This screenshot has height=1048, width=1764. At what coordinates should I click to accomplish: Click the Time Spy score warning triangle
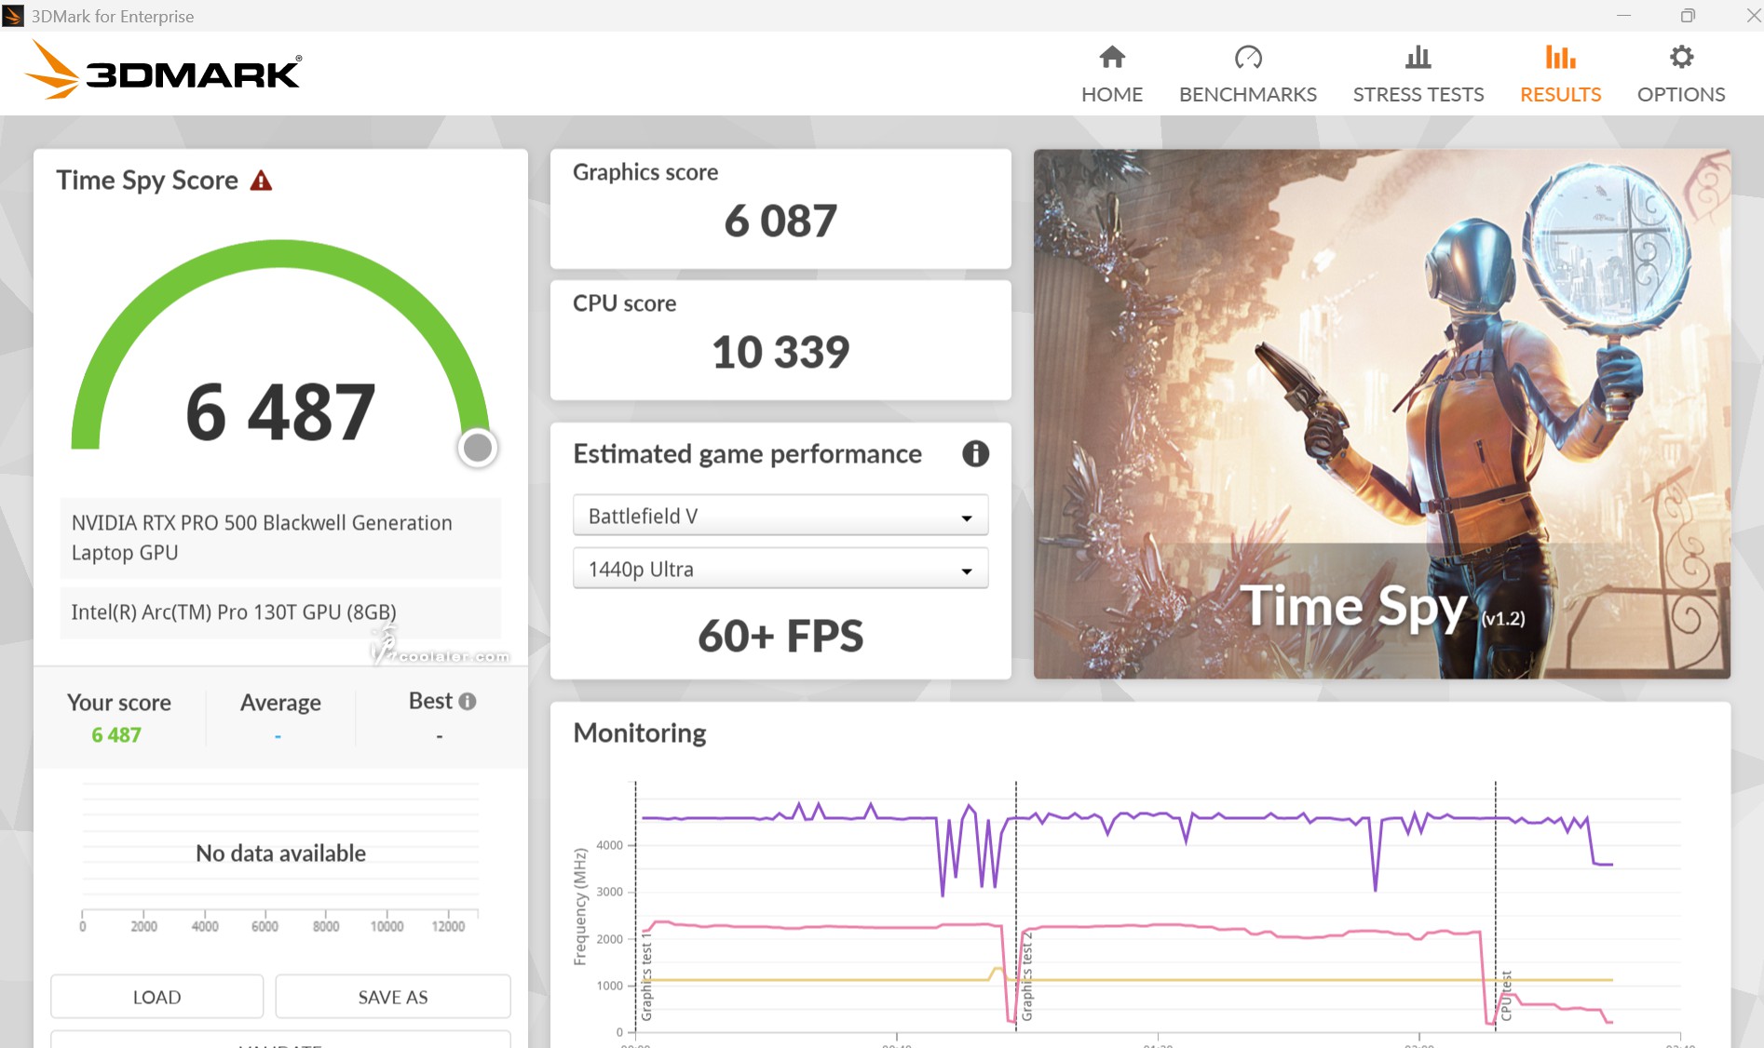261,181
